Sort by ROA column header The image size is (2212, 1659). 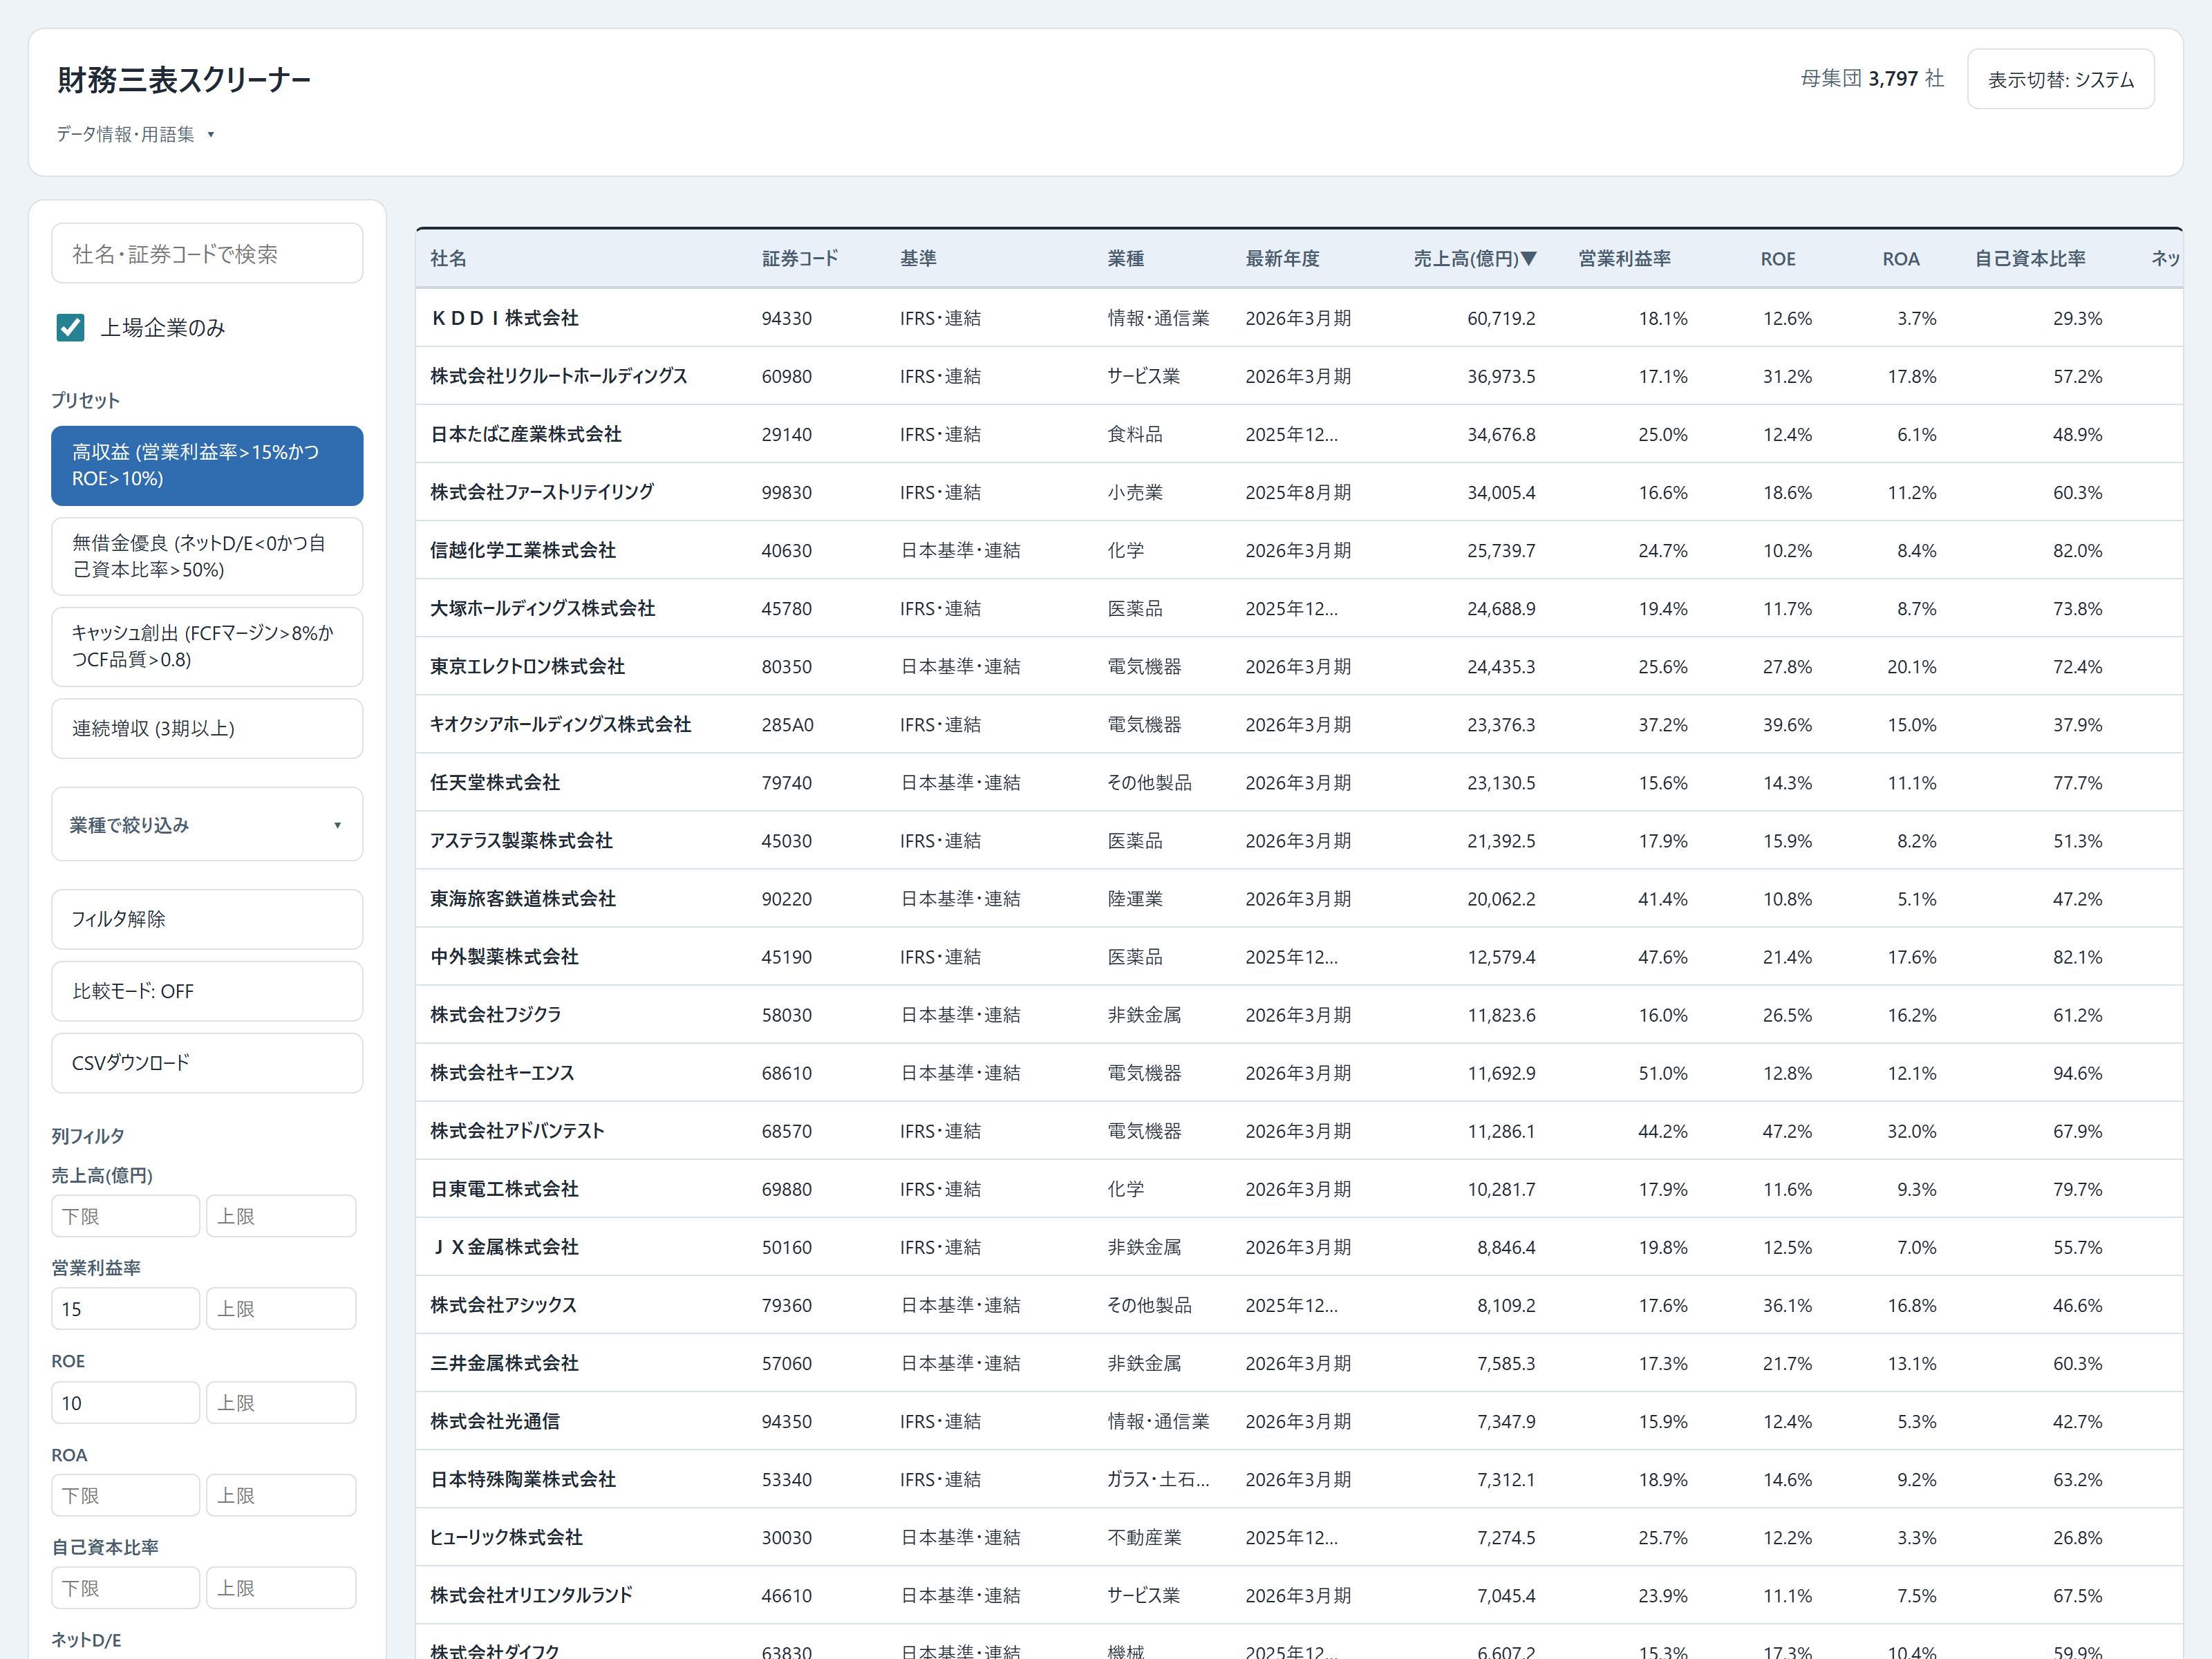coord(1901,259)
